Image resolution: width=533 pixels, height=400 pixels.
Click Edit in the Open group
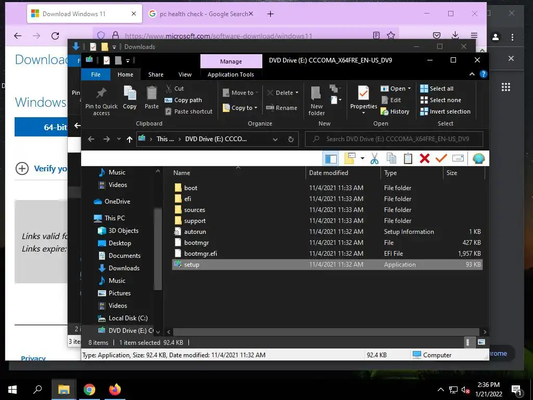(391, 100)
